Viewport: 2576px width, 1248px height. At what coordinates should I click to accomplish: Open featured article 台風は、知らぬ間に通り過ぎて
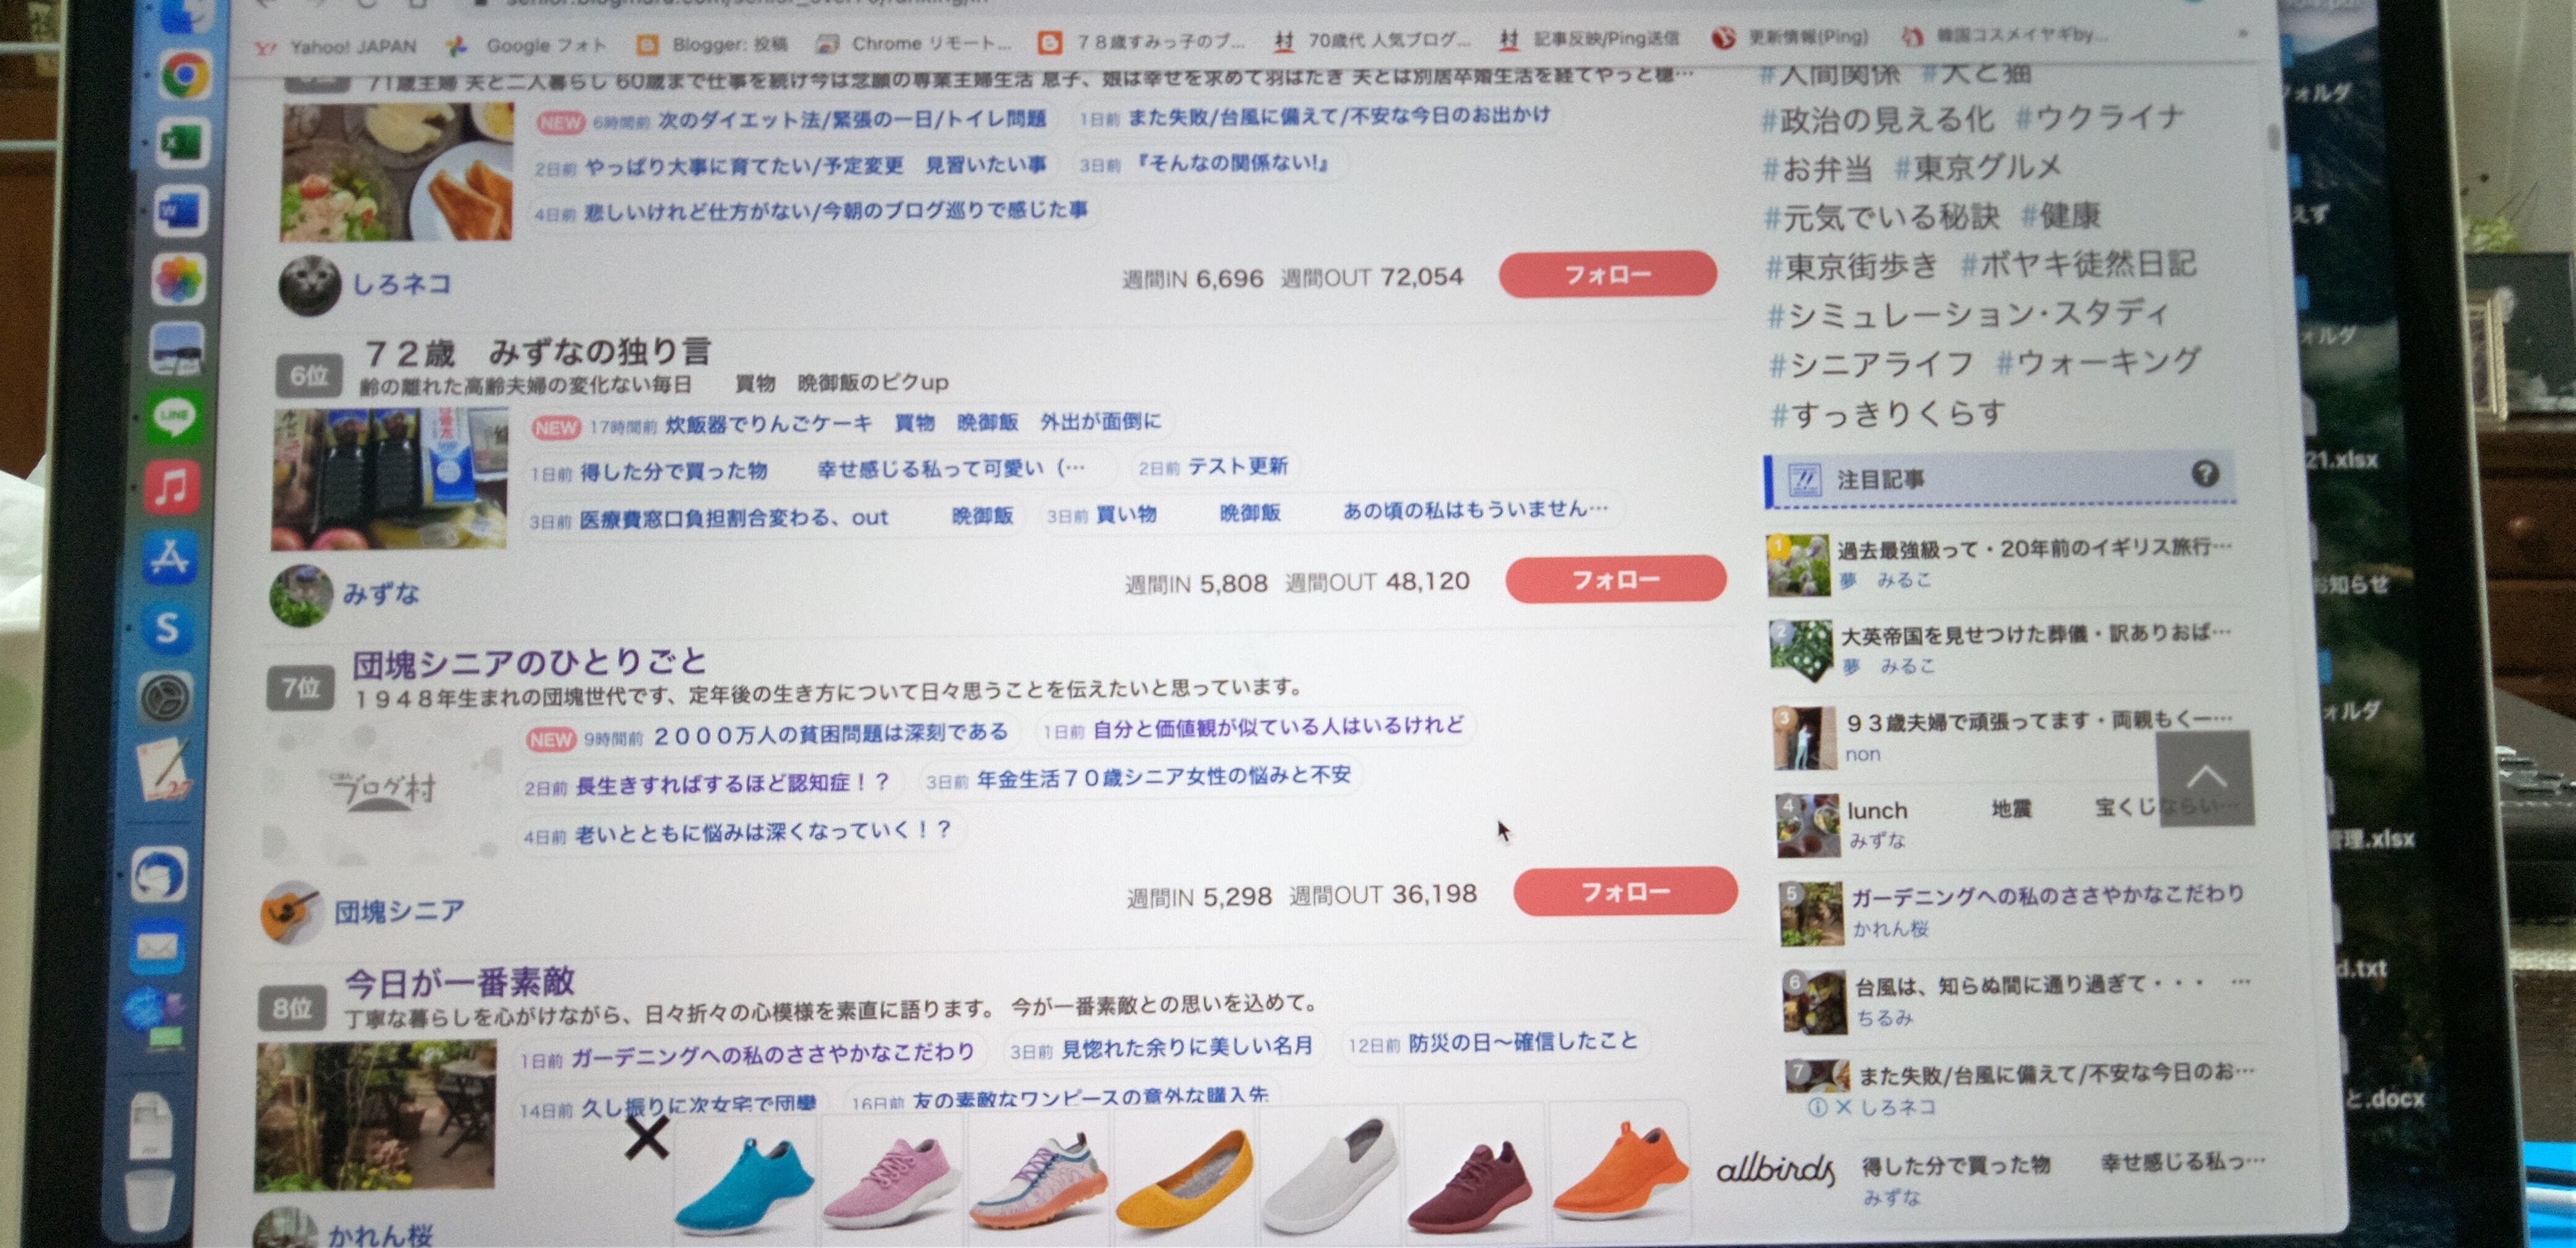2053,986
